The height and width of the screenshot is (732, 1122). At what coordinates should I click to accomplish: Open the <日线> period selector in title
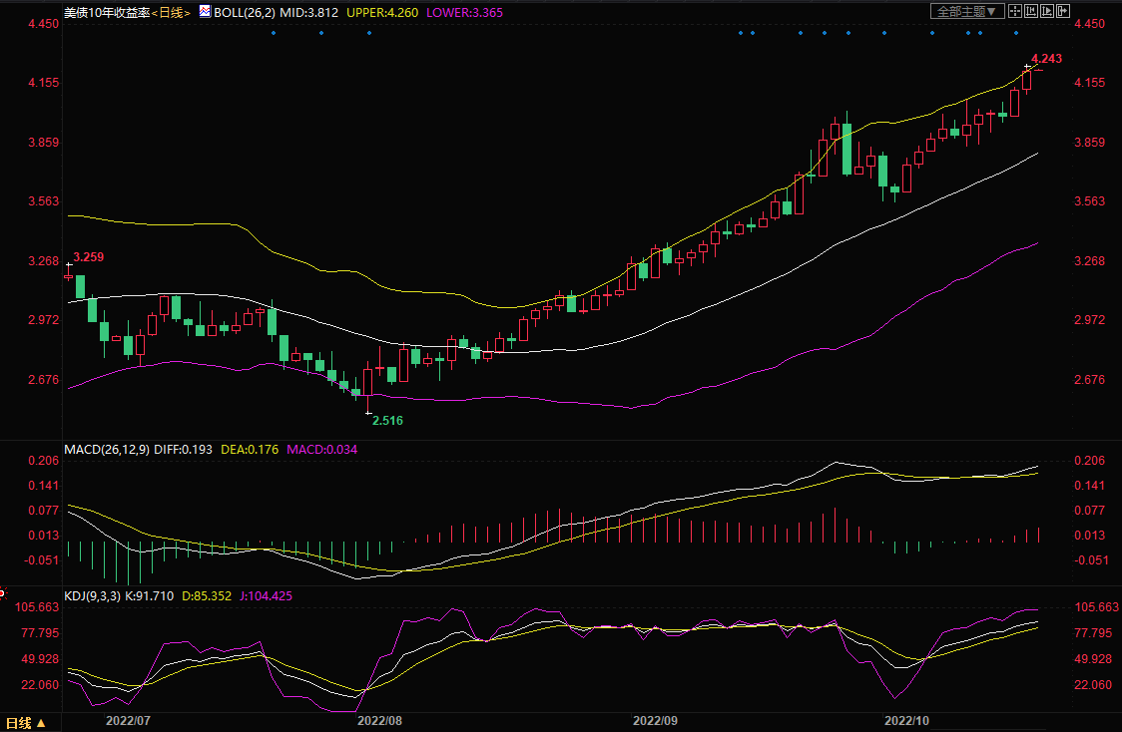pyautogui.click(x=170, y=12)
